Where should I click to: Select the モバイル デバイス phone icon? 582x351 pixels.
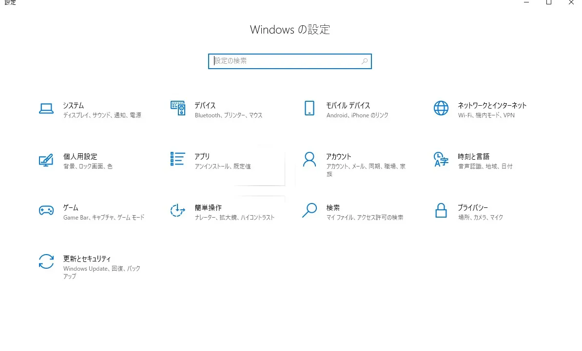point(309,108)
